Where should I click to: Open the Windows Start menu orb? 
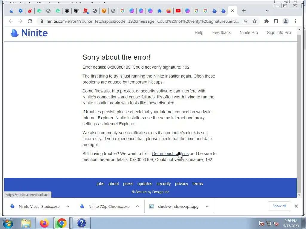8,223
